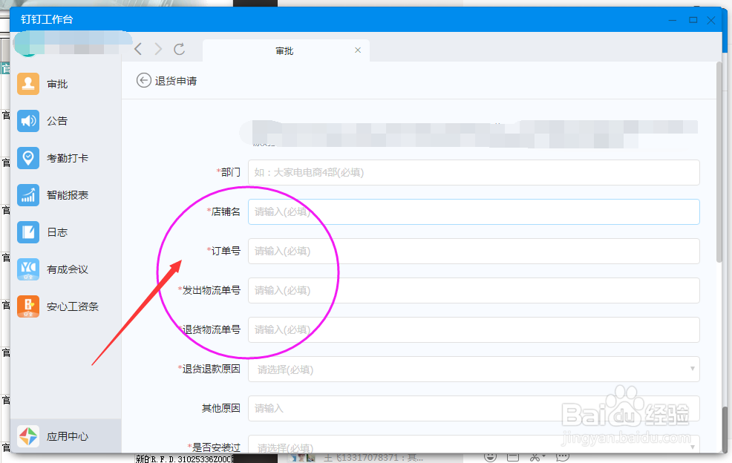
Task: Close the 审批 tab
Action: point(357,50)
